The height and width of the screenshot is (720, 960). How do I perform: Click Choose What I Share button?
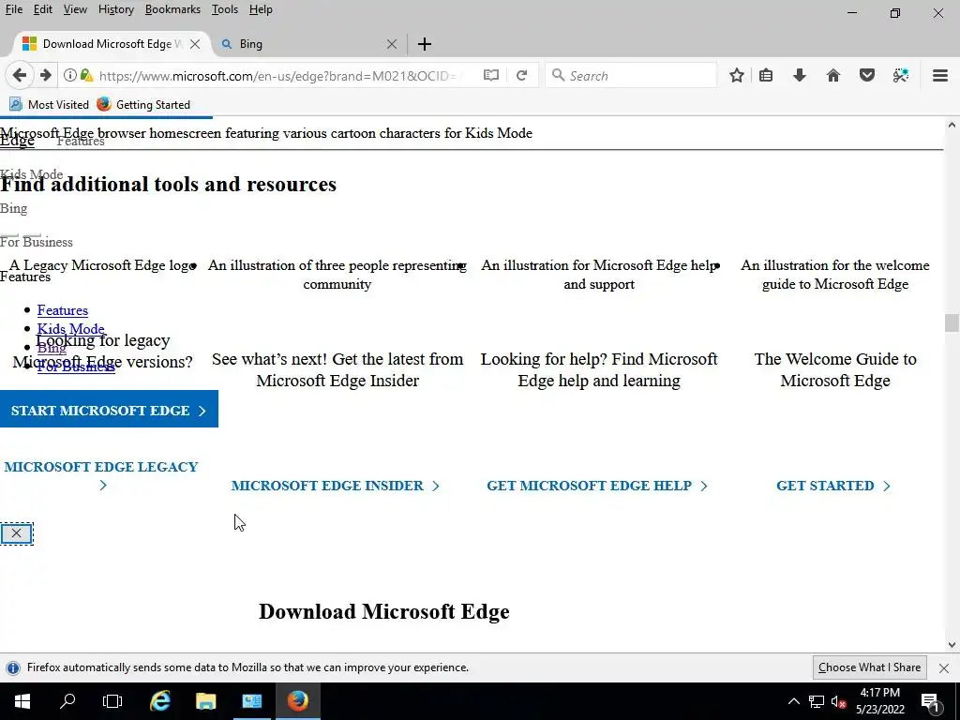point(869,667)
